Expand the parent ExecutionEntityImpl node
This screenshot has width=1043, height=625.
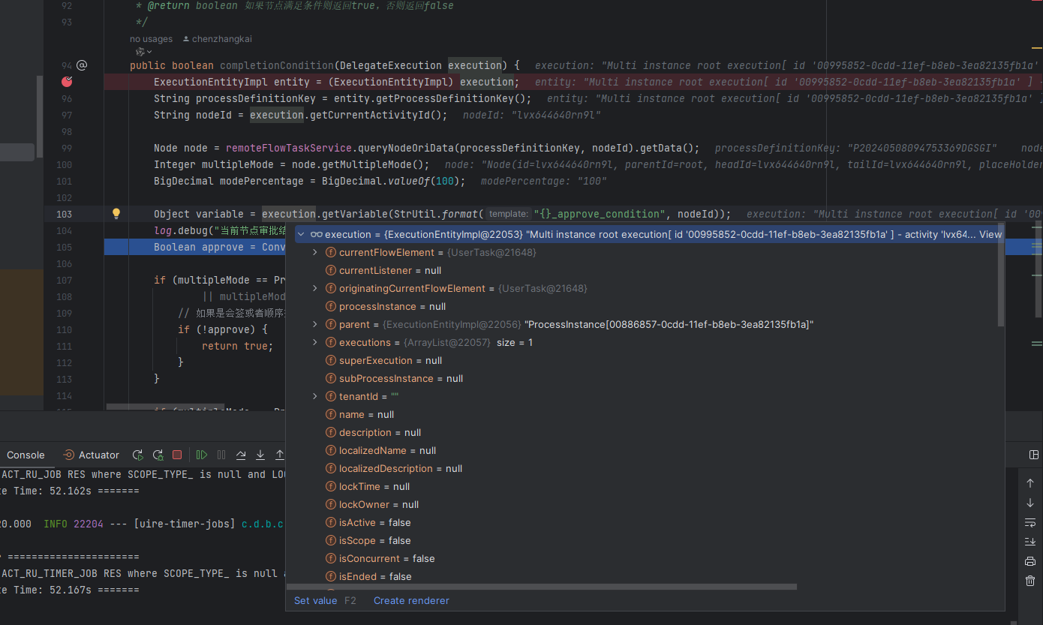click(315, 324)
